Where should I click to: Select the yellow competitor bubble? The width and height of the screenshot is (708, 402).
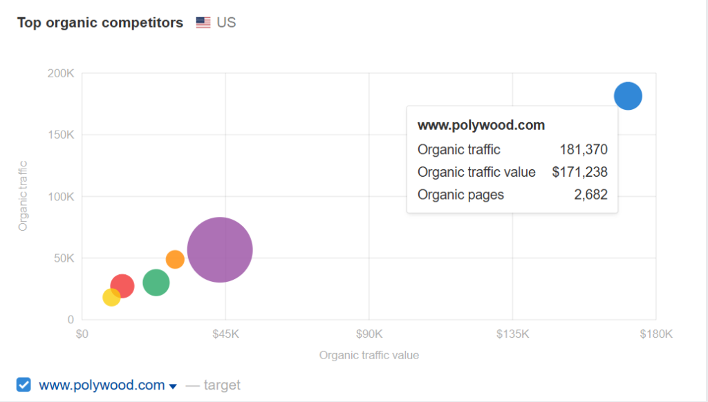(111, 297)
